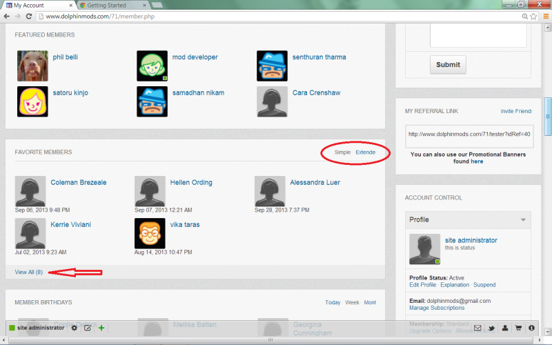The width and height of the screenshot is (552, 345).
Task: Click Explanation link
Action: pos(455,285)
